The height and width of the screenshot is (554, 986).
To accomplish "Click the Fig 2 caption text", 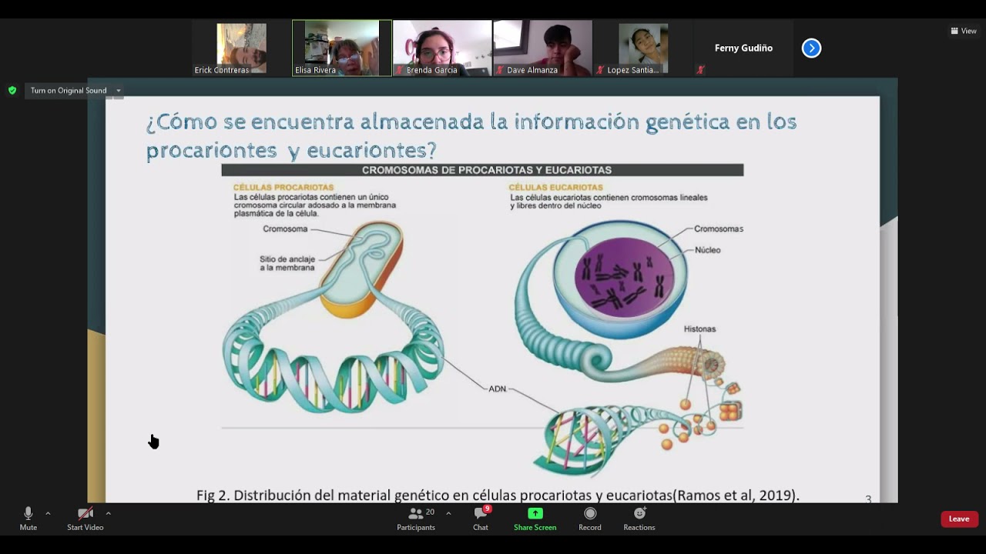I will click(498, 495).
